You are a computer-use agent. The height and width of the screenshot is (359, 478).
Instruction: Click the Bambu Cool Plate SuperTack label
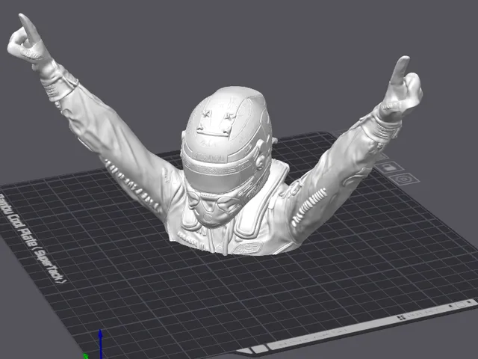tap(32, 239)
